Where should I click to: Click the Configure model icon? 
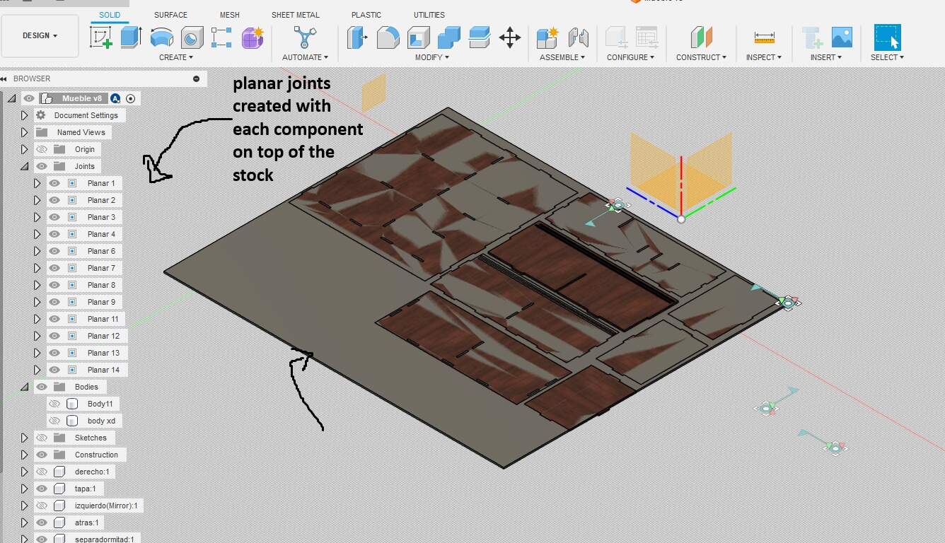[616, 37]
